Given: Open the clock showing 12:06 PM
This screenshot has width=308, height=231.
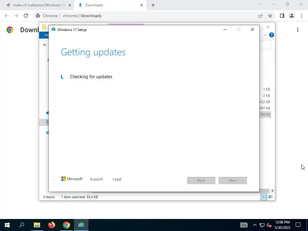Looking at the screenshot, I should pyautogui.click(x=282, y=225).
